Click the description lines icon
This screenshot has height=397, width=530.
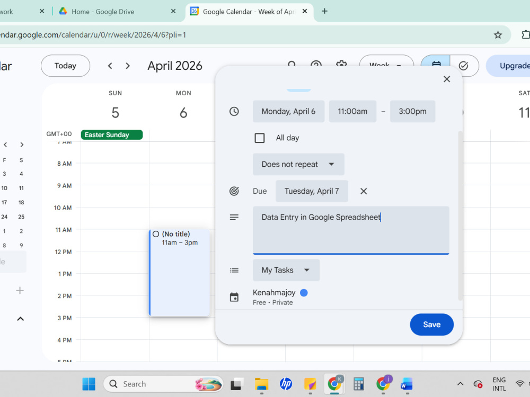click(x=234, y=217)
